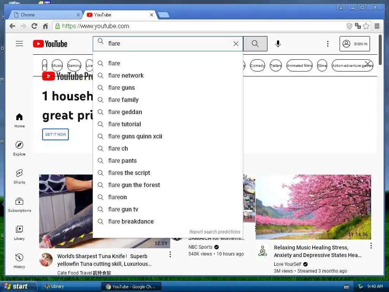The height and width of the screenshot is (292, 389).
Task: Select the 'flare geddan' suggestion
Action: [x=168, y=112]
